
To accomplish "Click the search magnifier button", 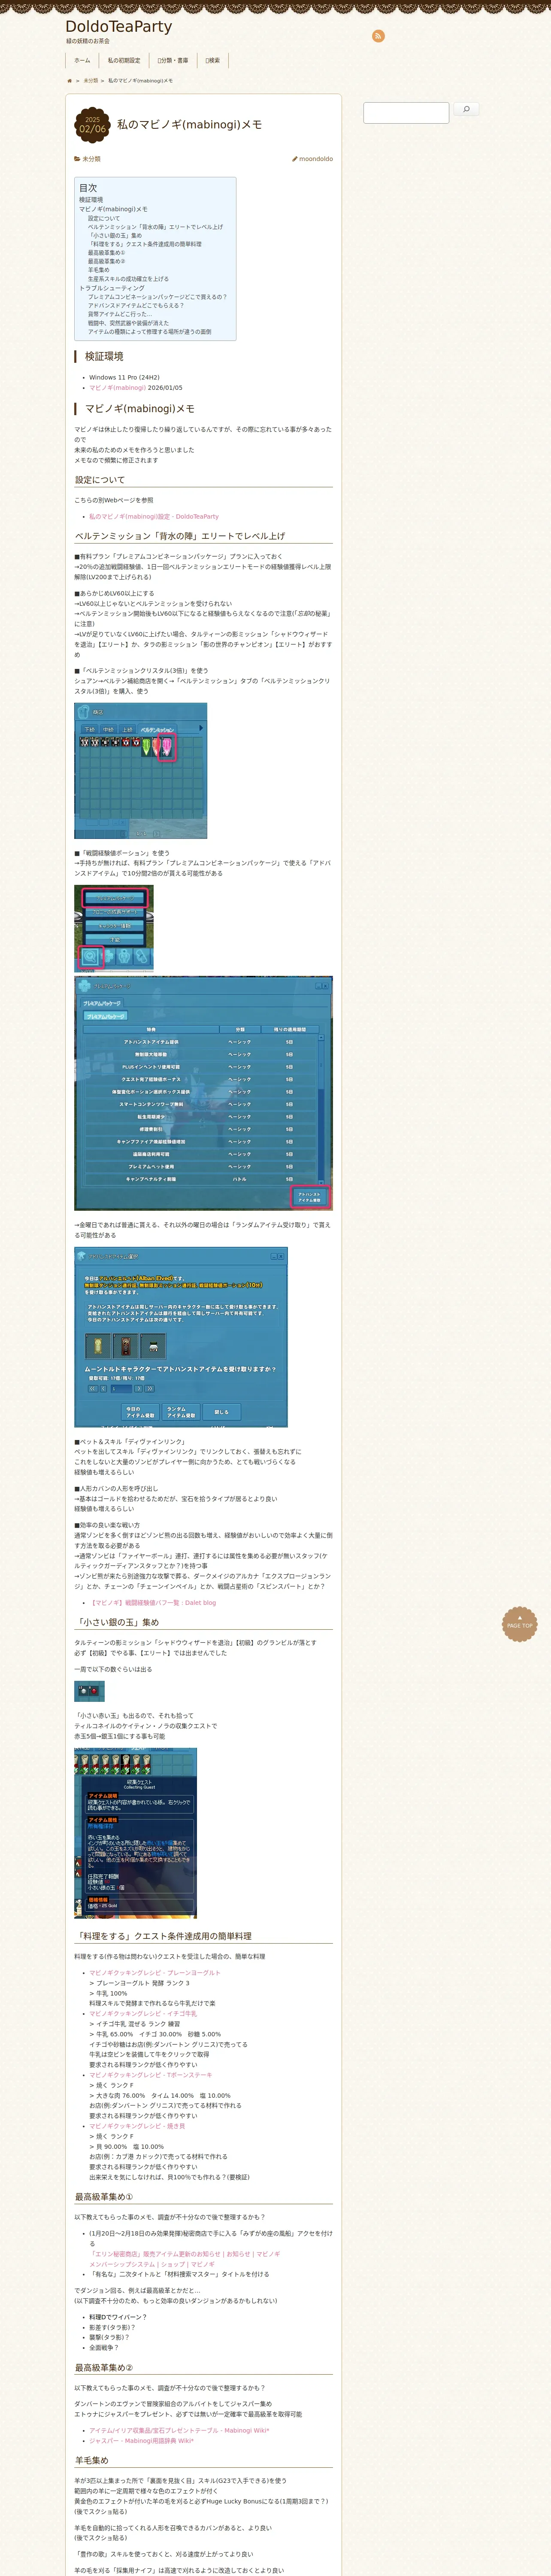I will (x=466, y=109).
